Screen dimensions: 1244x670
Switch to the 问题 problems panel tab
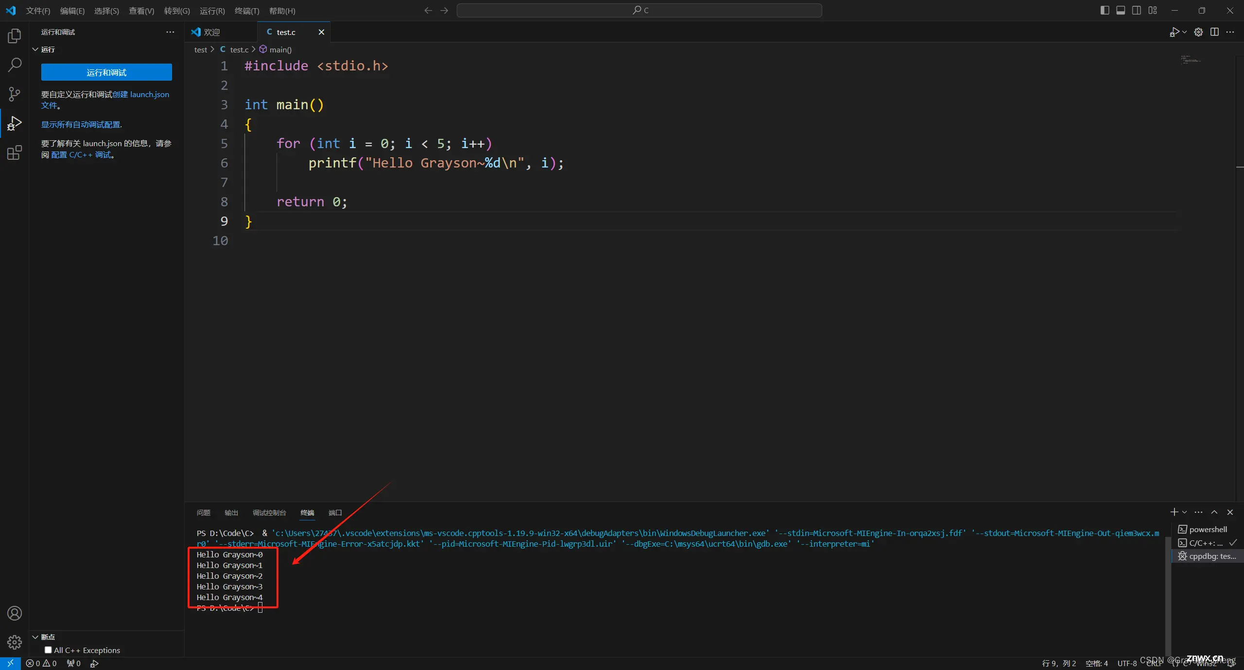pyautogui.click(x=204, y=513)
